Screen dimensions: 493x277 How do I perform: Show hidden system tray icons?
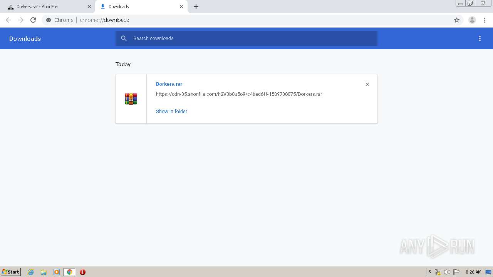coord(429,272)
